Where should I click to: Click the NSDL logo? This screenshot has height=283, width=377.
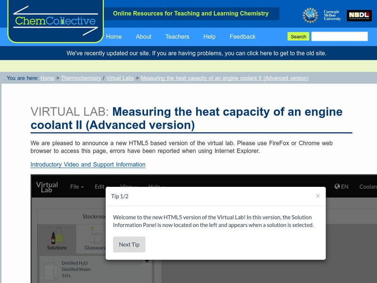[359, 16]
